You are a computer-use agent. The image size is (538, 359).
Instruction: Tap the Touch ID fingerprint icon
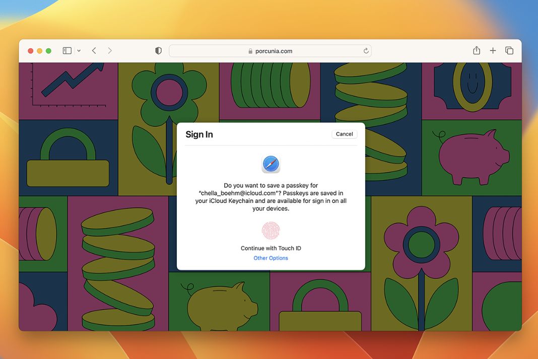pos(271,231)
